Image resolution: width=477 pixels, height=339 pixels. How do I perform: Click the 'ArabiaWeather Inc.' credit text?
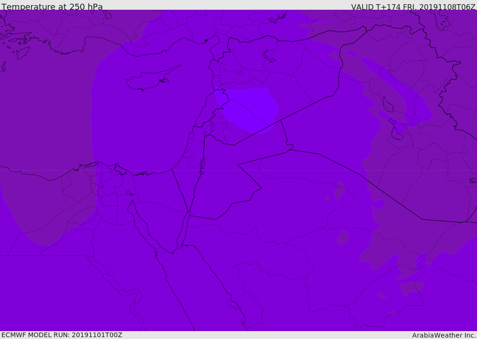coord(444,335)
